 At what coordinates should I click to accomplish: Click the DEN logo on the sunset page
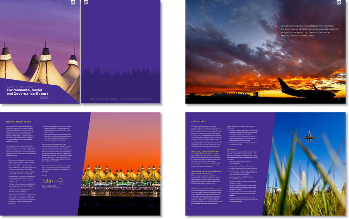pyautogui.click(x=339, y=2)
